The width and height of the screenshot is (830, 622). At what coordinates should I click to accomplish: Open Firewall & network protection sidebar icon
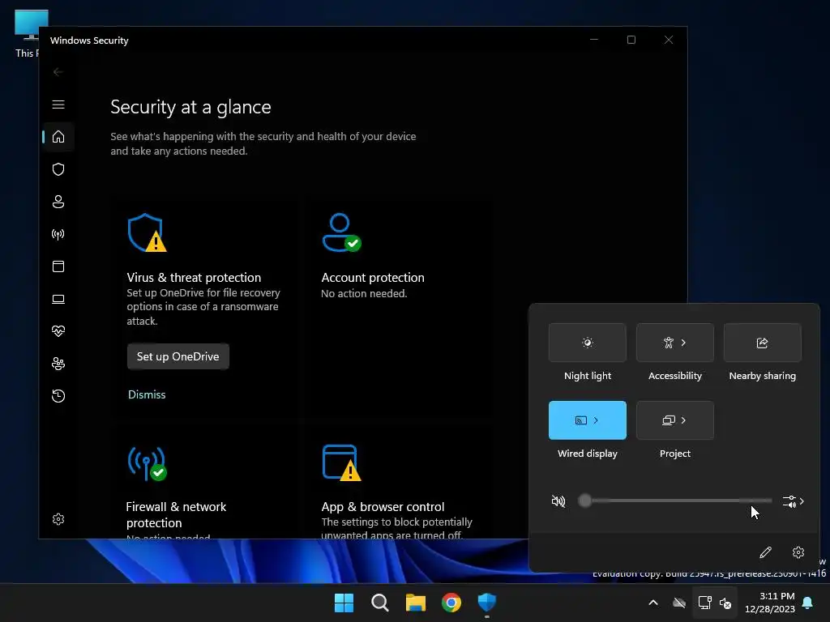[58, 234]
